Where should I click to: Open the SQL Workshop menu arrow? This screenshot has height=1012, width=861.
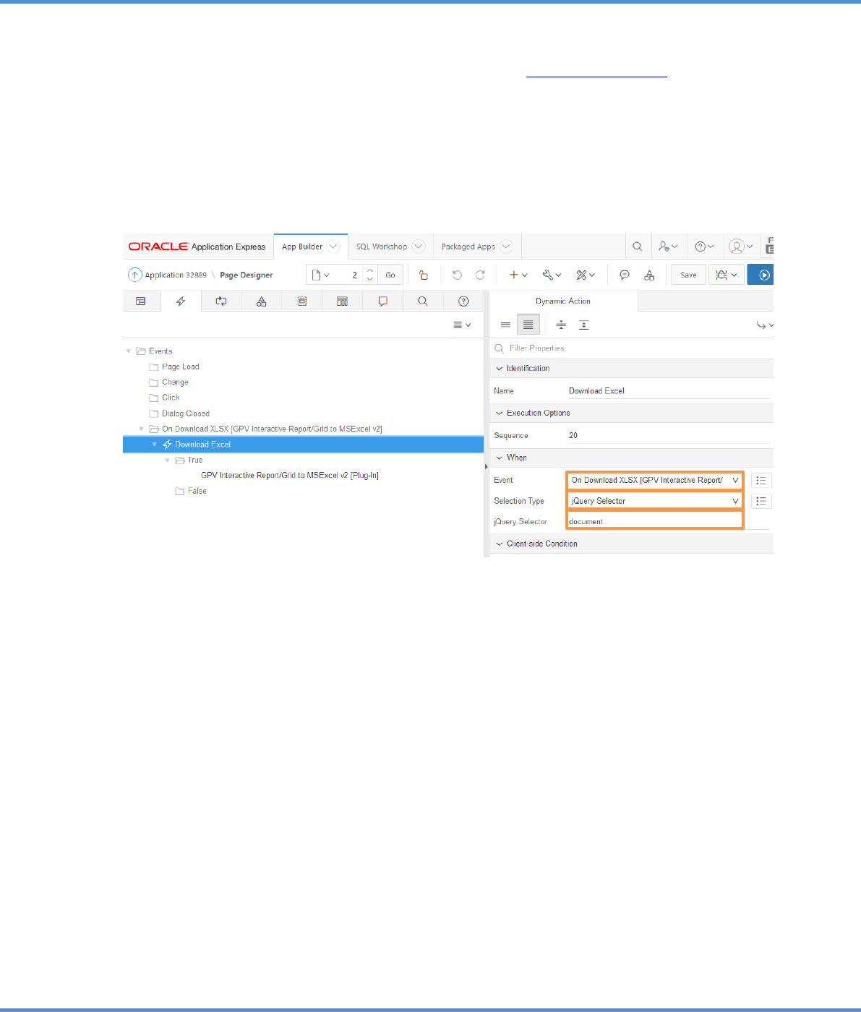coord(419,246)
